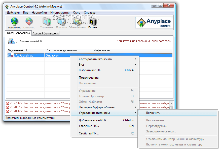Viewport: 220px width, 151px height.
Task: Open the Вид menu in menu bar
Action: pos(26,13)
